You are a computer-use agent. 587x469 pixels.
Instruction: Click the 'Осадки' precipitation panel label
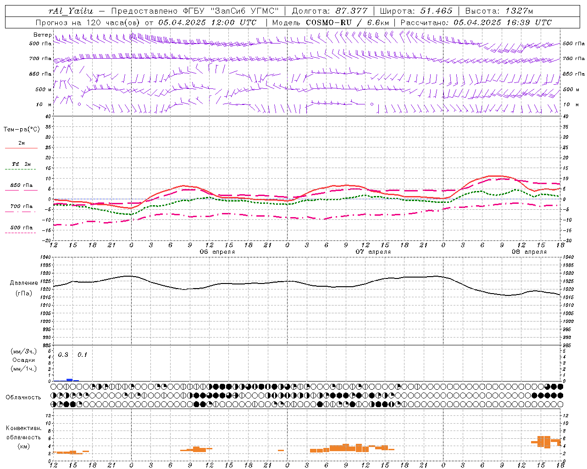(24, 360)
